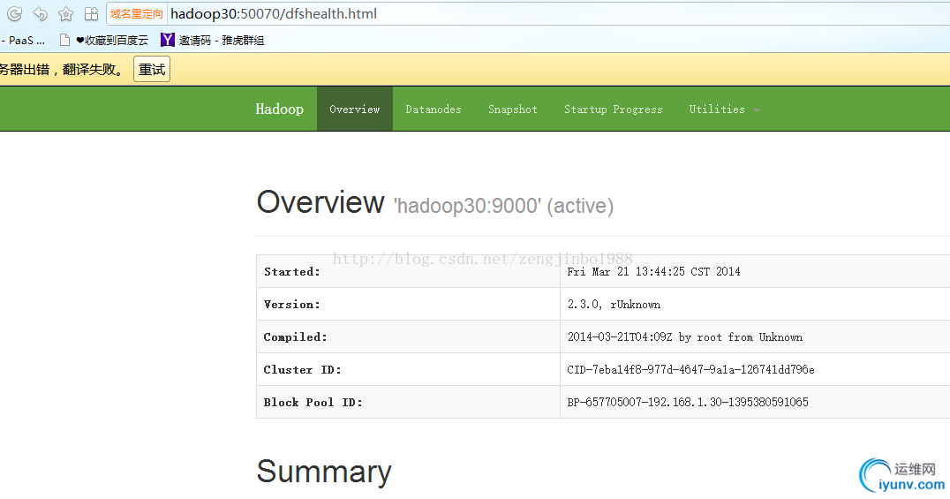
Task: Click the bookmark star icon
Action: (x=65, y=13)
